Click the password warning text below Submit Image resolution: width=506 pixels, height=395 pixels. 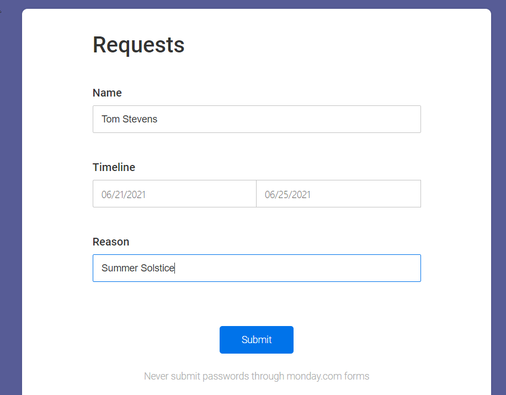tap(257, 376)
